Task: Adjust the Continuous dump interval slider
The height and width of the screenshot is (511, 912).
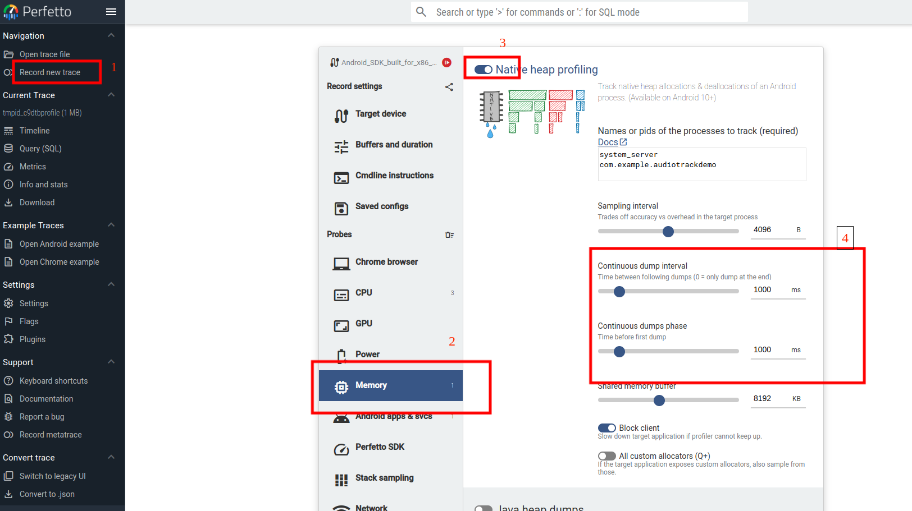Action: click(x=668, y=292)
